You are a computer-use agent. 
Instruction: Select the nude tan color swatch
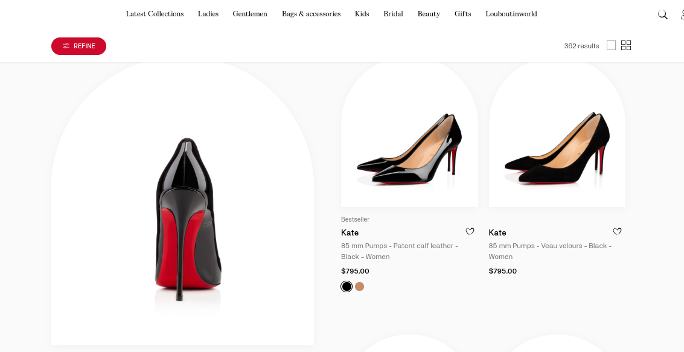pyautogui.click(x=359, y=287)
